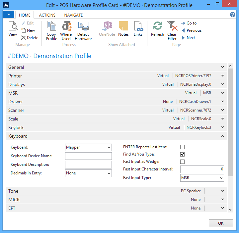Screen dimensions: 239x233
Task: Click the View icon in the ribbon
Action: (13, 26)
